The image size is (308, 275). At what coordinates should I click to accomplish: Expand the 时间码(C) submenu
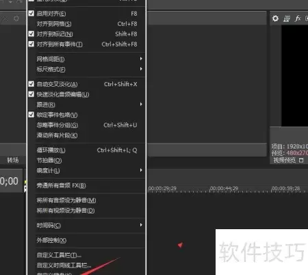click(x=86, y=225)
